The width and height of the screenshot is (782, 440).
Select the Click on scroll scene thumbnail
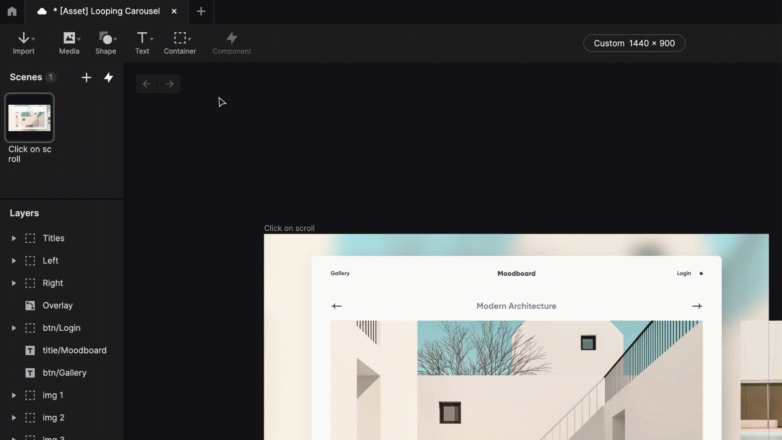(x=29, y=118)
